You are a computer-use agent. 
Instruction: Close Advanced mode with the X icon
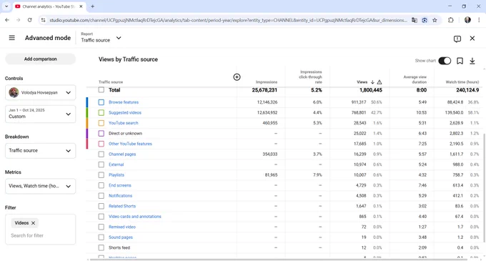coord(472,38)
